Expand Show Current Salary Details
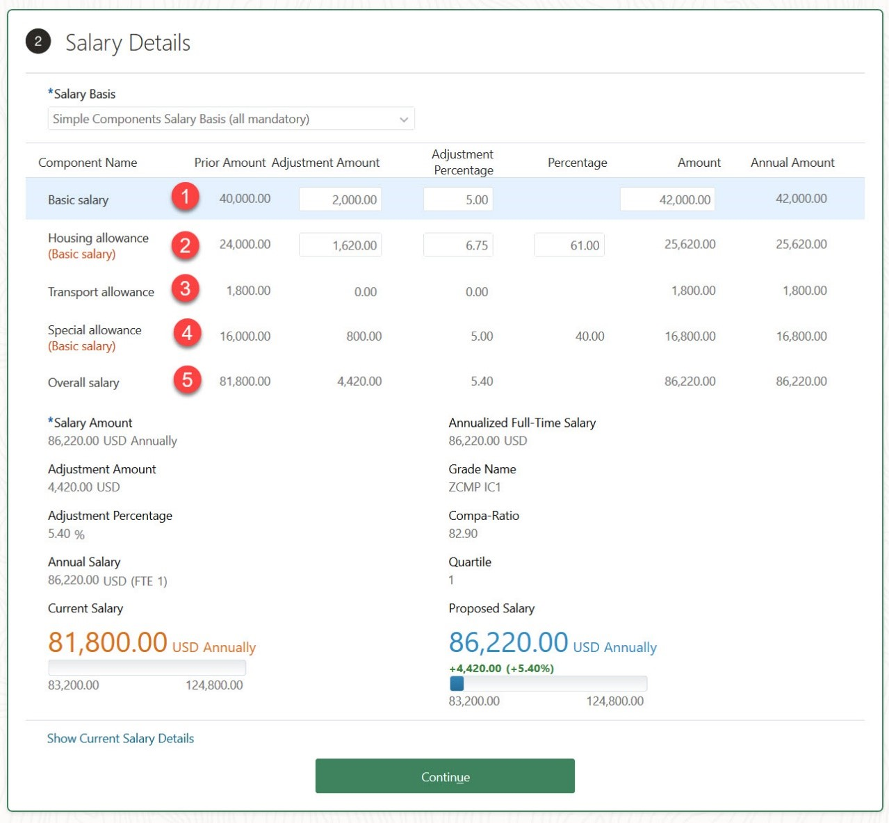889x823 pixels. click(x=120, y=738)
